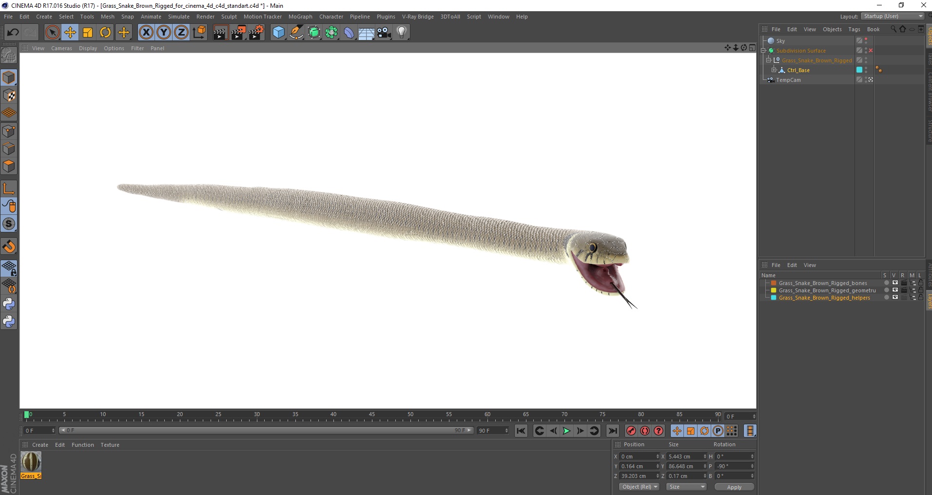Click the coordinate system icon
932x495 pixels.
coord(199,33)
